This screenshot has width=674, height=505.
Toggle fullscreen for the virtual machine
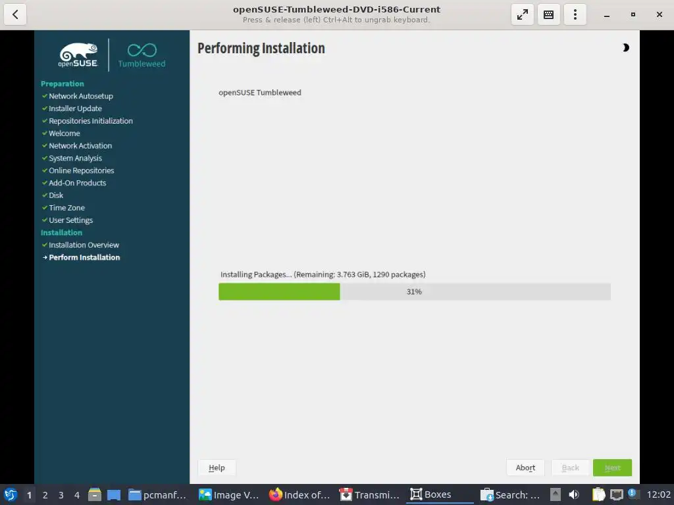(522, 14)
